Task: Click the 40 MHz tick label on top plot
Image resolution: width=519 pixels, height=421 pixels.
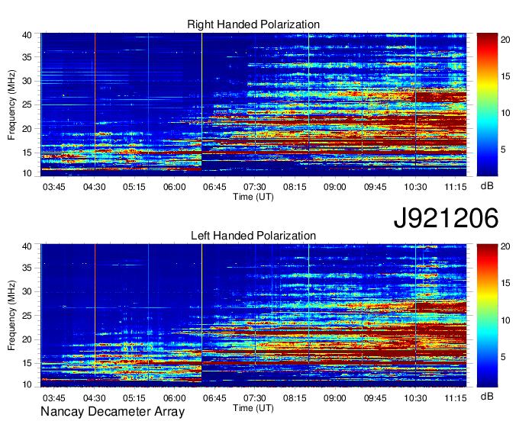Action: coord(27,35)
